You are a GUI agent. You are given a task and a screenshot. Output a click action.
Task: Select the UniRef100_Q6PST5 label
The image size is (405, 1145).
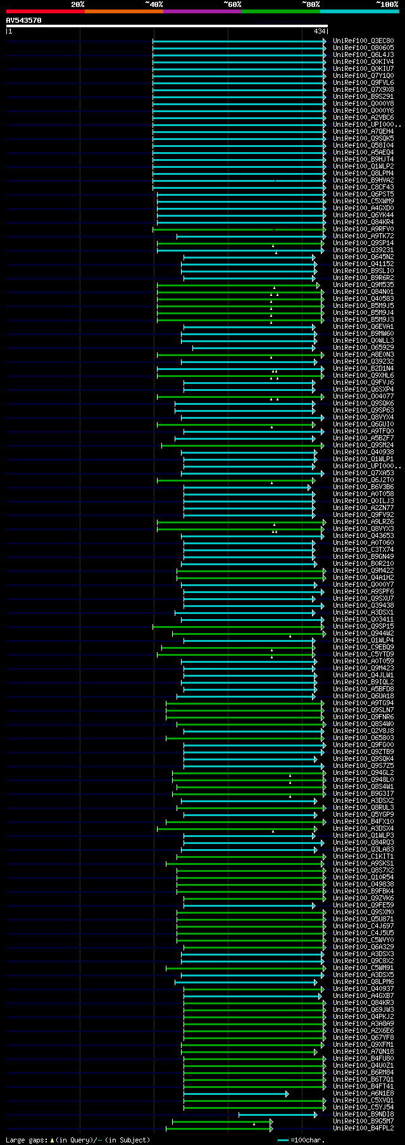pyautogui.click(x=363, y=195)
